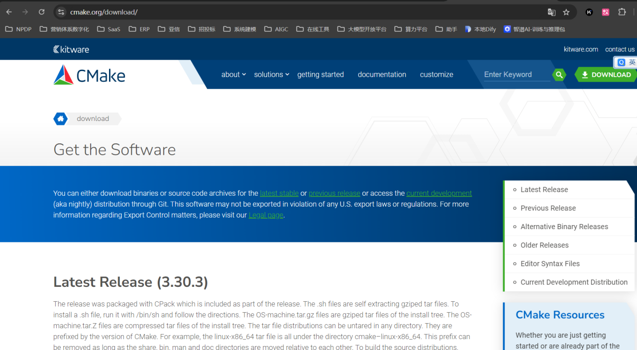Click the black K extension icon

tap(589, 12)
